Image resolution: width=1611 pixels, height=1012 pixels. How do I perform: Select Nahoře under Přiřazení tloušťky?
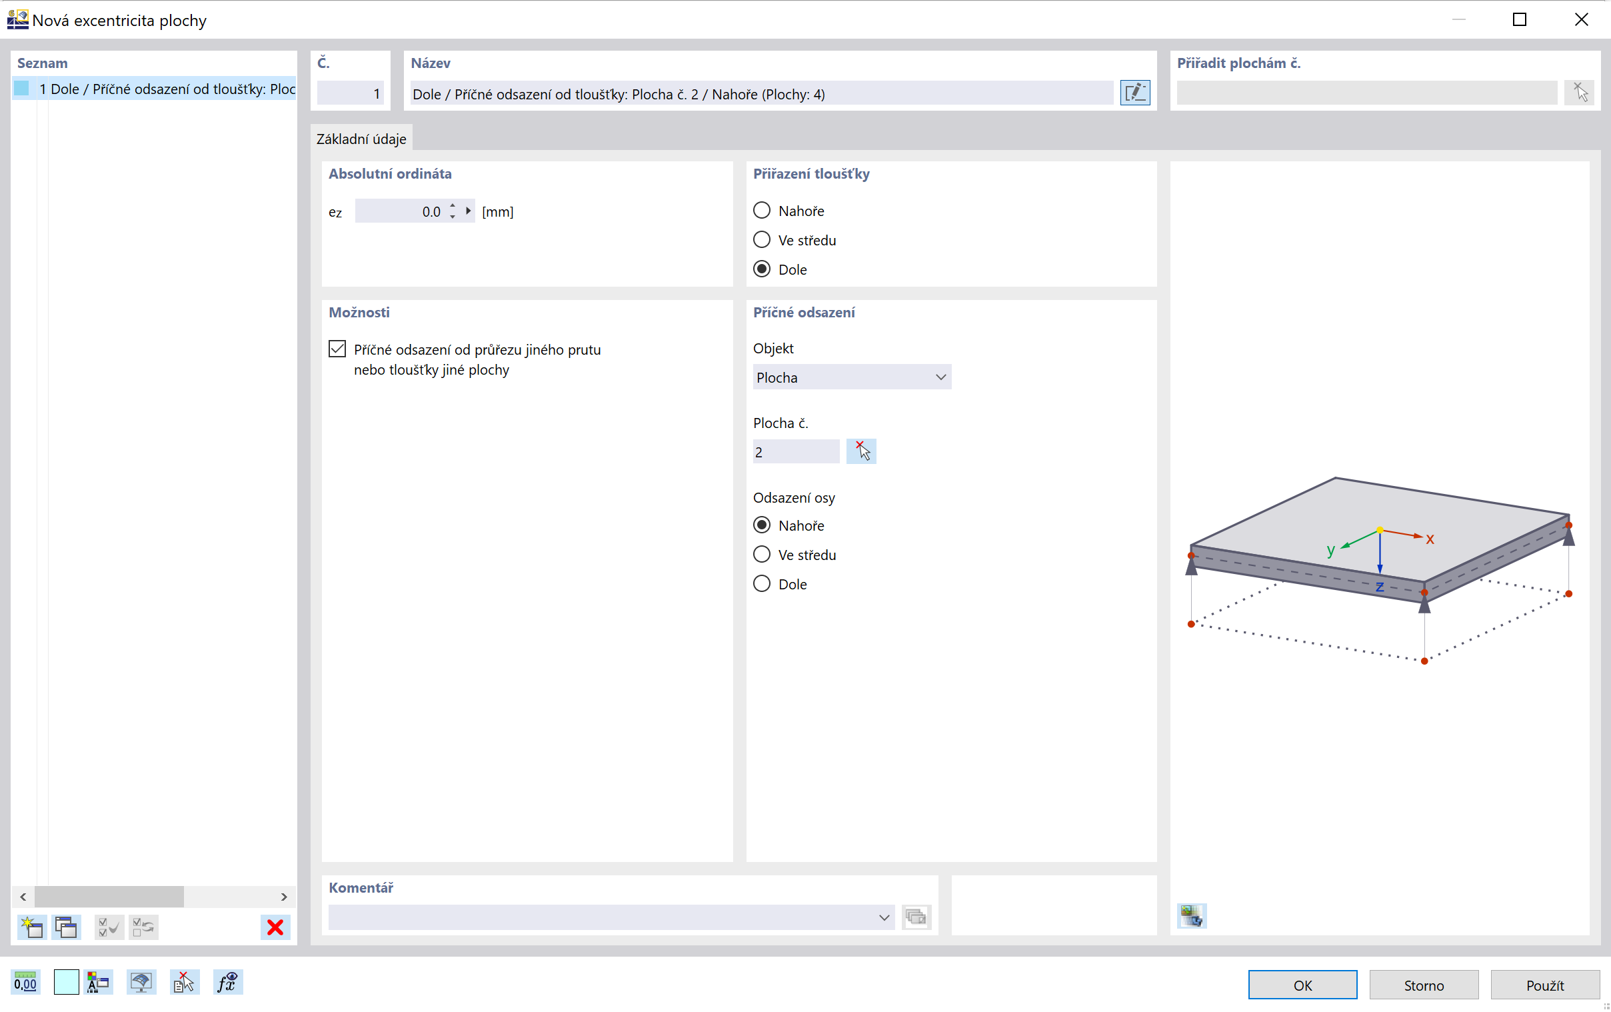pos(762,211)
